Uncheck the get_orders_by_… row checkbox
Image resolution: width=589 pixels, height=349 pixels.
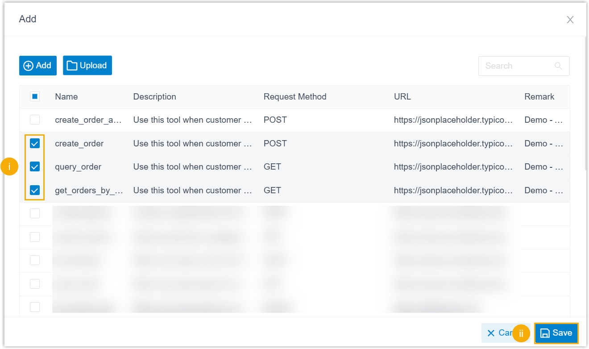35,190
